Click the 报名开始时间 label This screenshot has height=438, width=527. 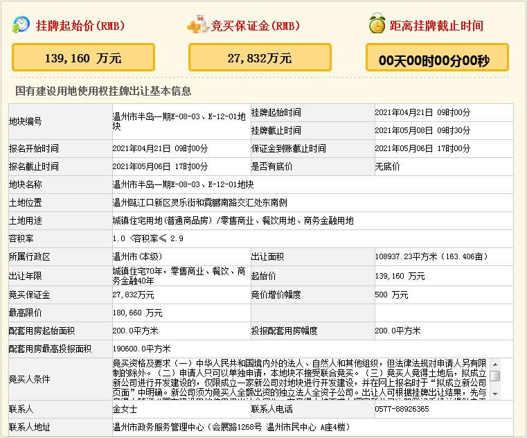click(34, 148)
